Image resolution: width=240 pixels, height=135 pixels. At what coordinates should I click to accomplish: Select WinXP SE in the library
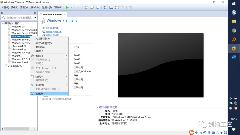point(17,56)
